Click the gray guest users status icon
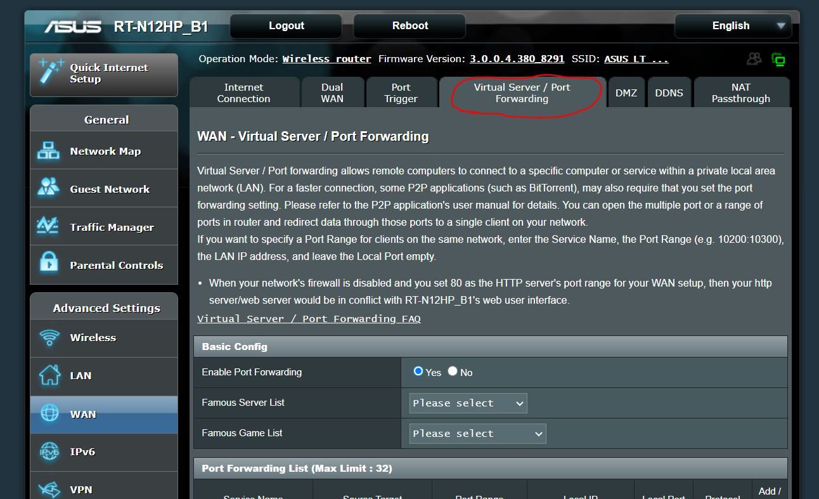 point(754,59)
